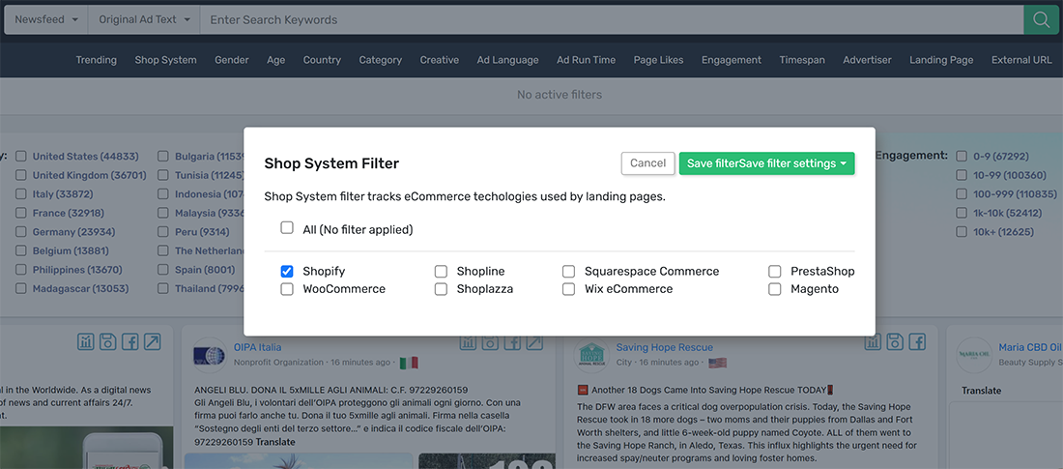
Task: Check Squarespace Commerce option
Action: [x=569, y=271]
